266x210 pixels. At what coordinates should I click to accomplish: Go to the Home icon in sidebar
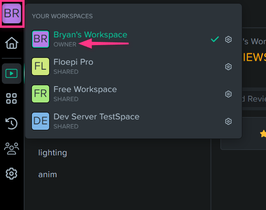(x=11, y=43)
